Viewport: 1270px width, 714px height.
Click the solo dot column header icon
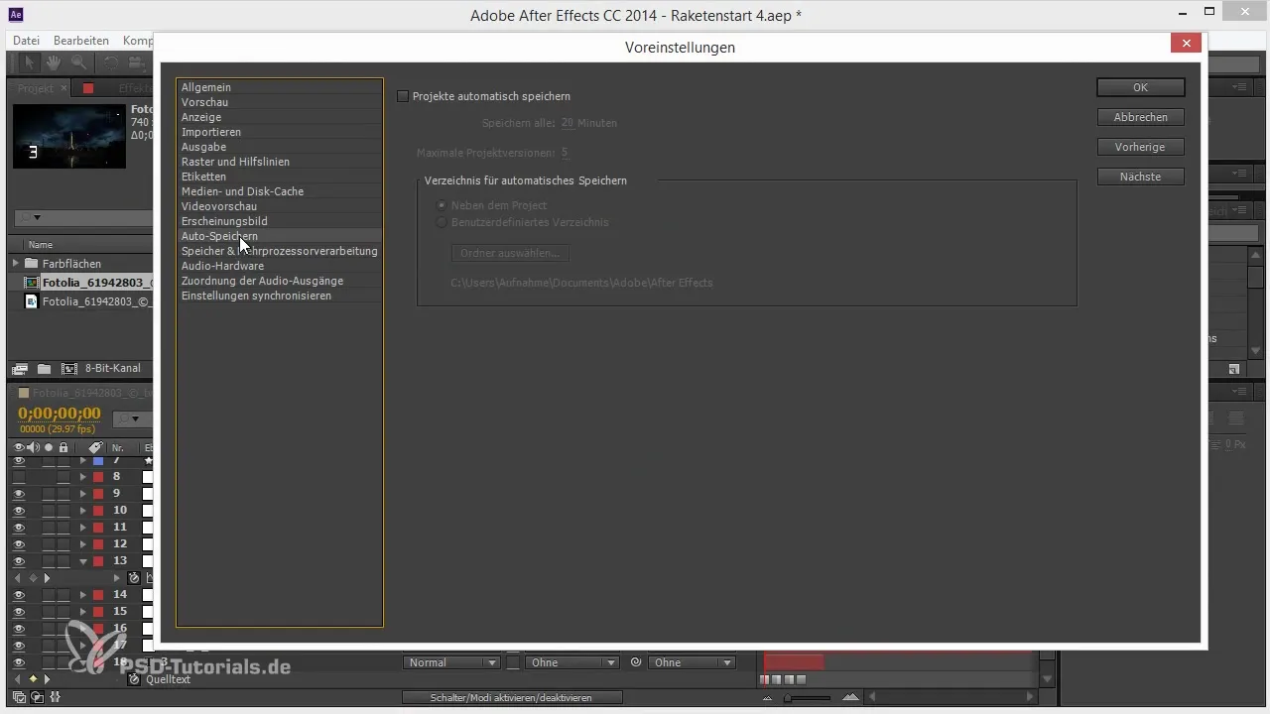click(49, 447)
